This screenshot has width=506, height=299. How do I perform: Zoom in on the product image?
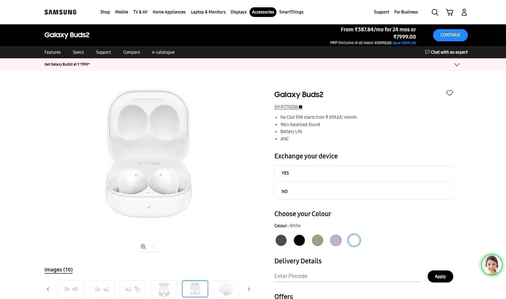tap(143, 246)
